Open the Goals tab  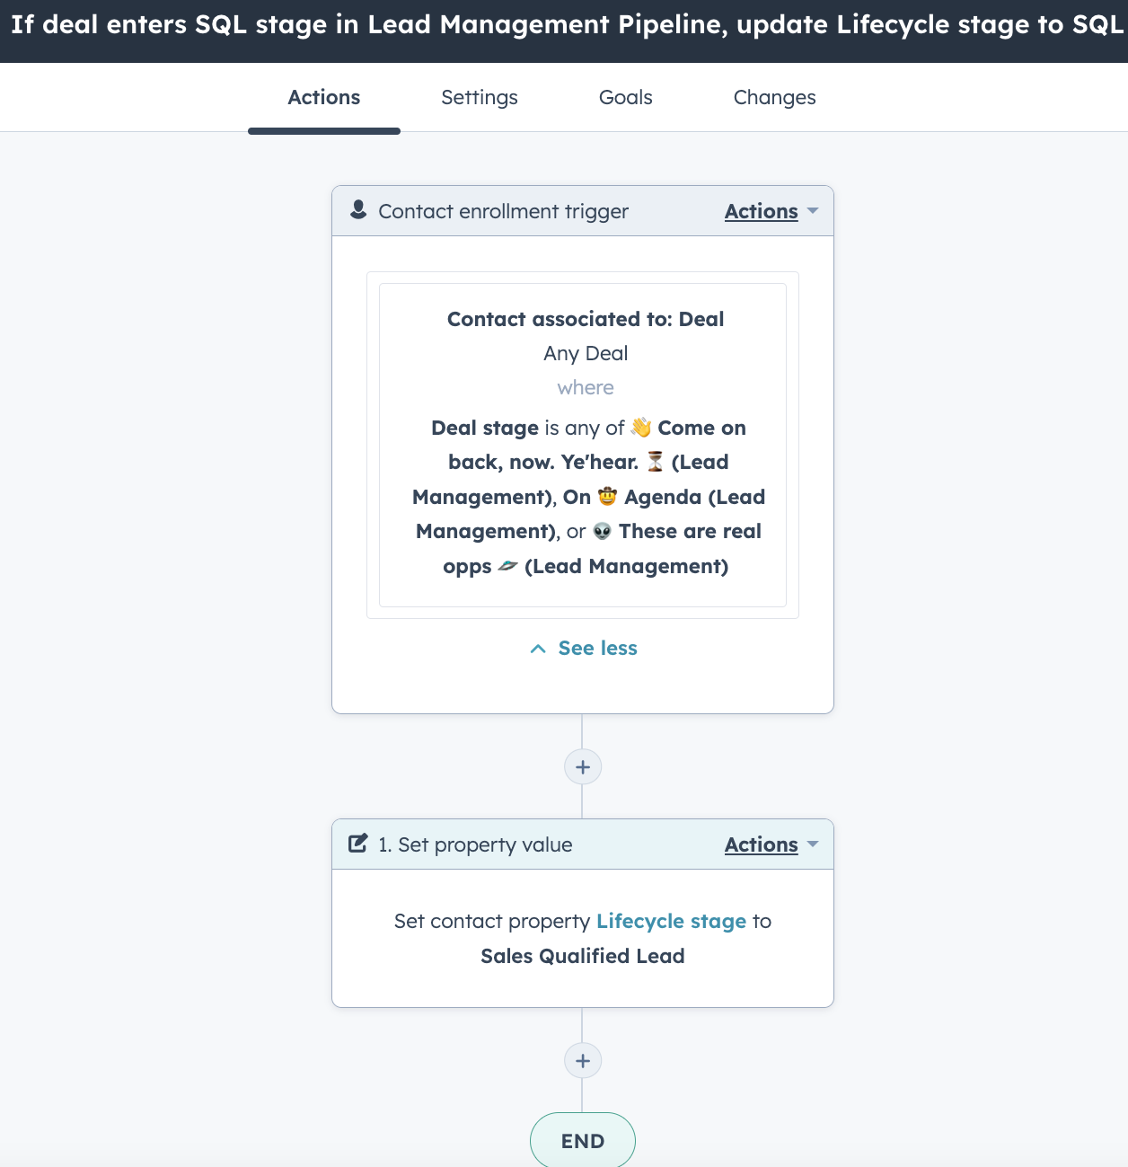(625, 97)
